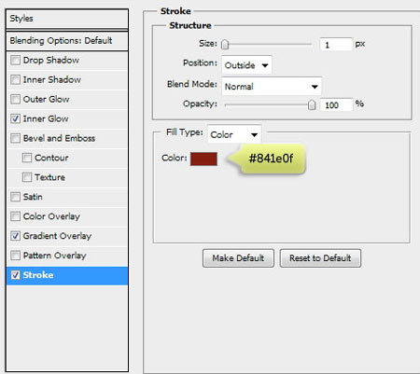Uncheck the Stroke checkbox

click(15, 275)
